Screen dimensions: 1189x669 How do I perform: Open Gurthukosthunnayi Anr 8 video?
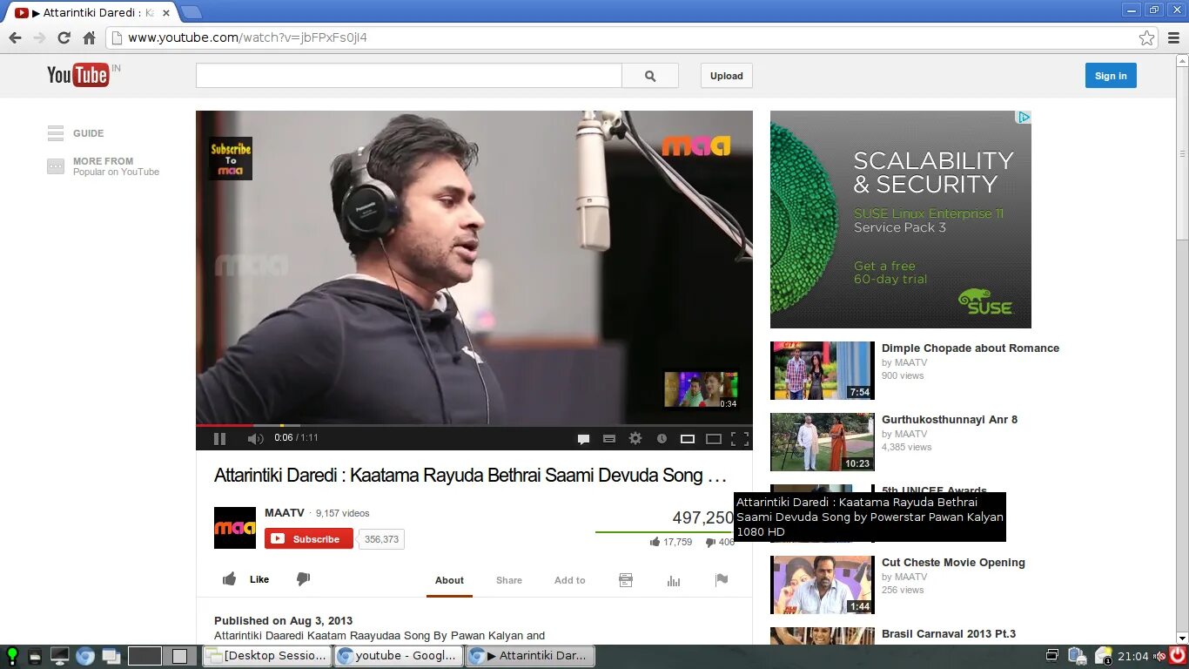(950, 420)
